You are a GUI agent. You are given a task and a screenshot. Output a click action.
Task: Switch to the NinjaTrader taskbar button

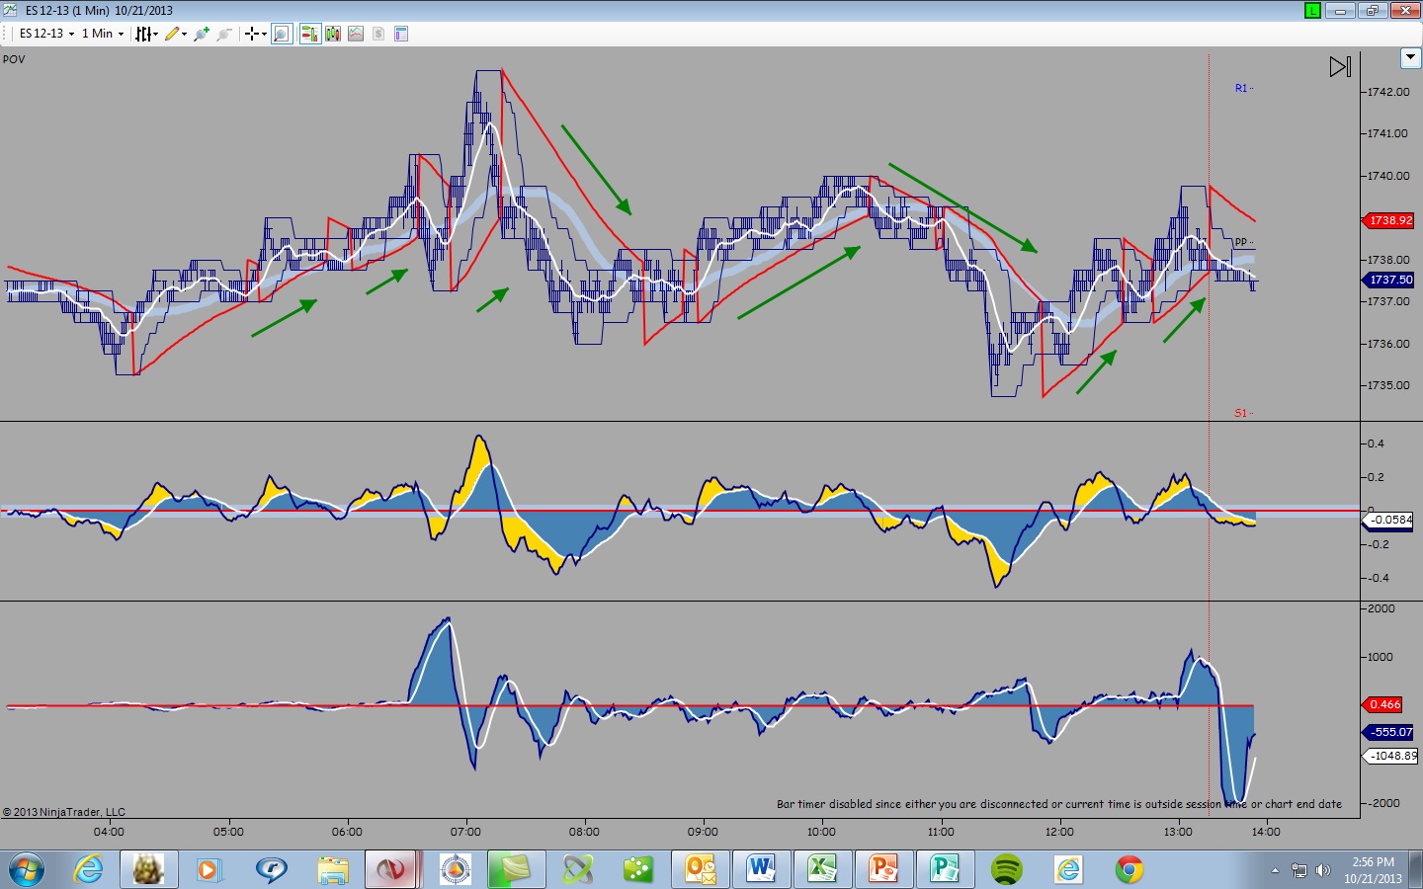[x=392, y=870]
